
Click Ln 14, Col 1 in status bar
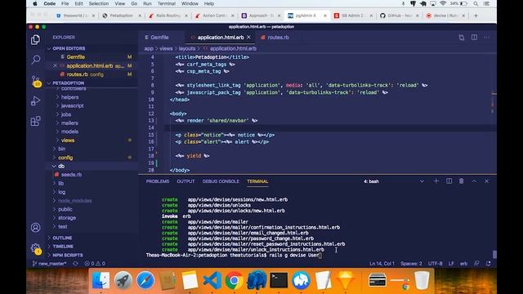point(382,263)
